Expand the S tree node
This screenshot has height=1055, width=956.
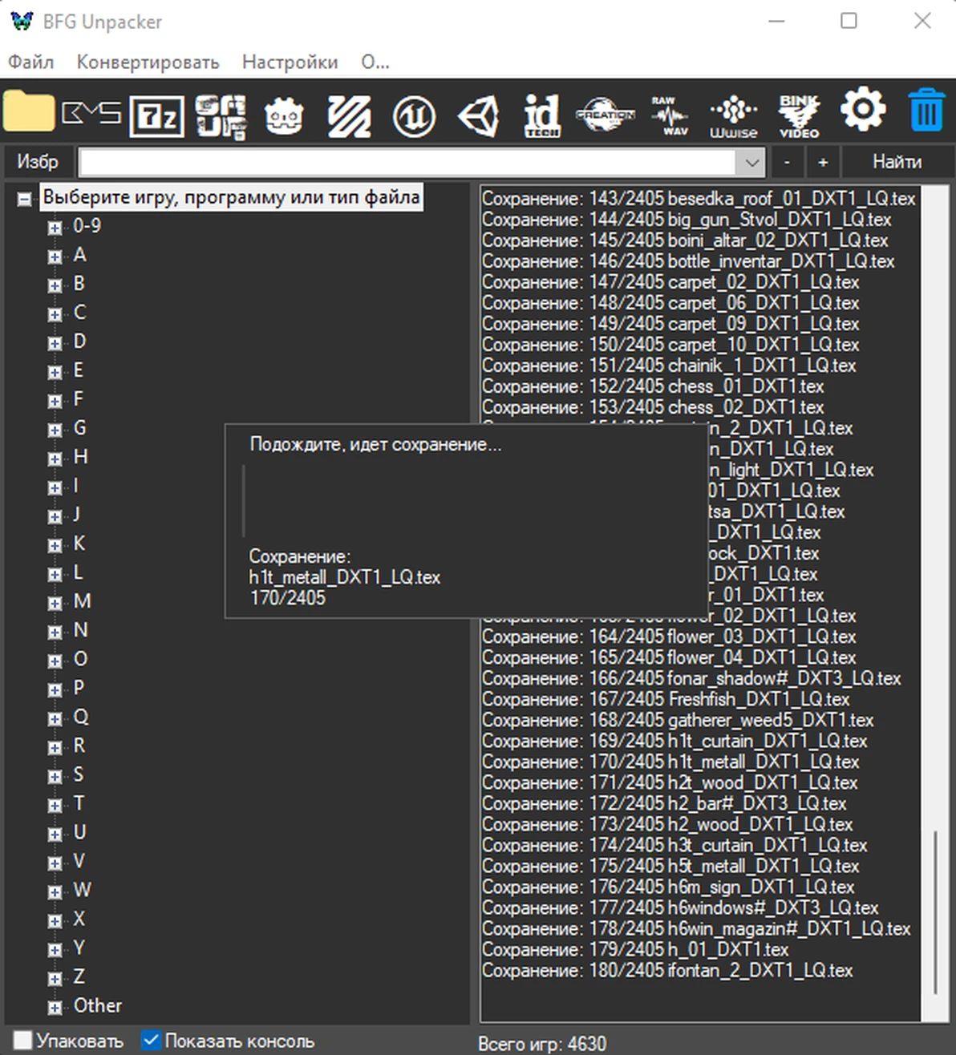tap(55, 776)
